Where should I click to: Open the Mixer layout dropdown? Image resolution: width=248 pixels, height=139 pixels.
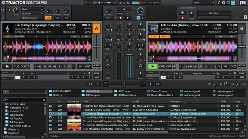pyautogui.click(x=204, y=3)
